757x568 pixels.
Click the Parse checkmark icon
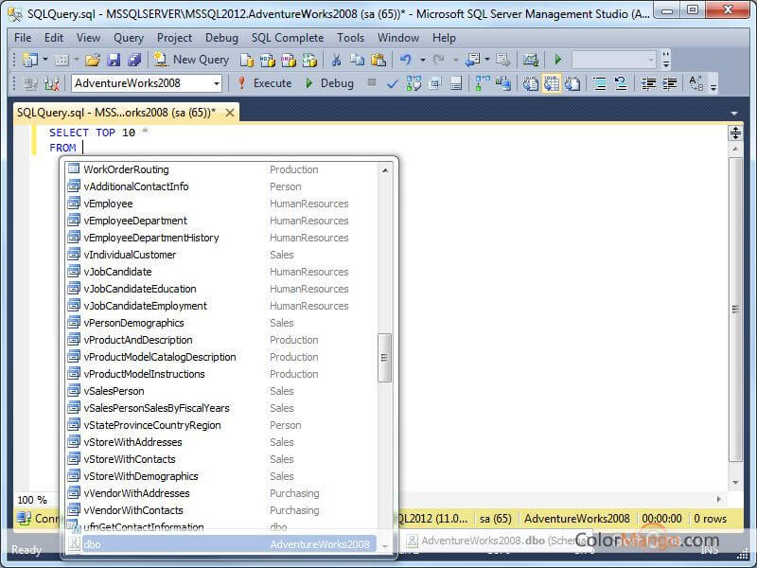pyautogui.click(x=393, y=83)
